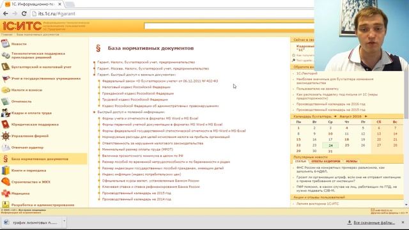The height and width of the screenshot is (230, 409).
Task: Open the Новости menu item
Action: (x=19, y=44)
